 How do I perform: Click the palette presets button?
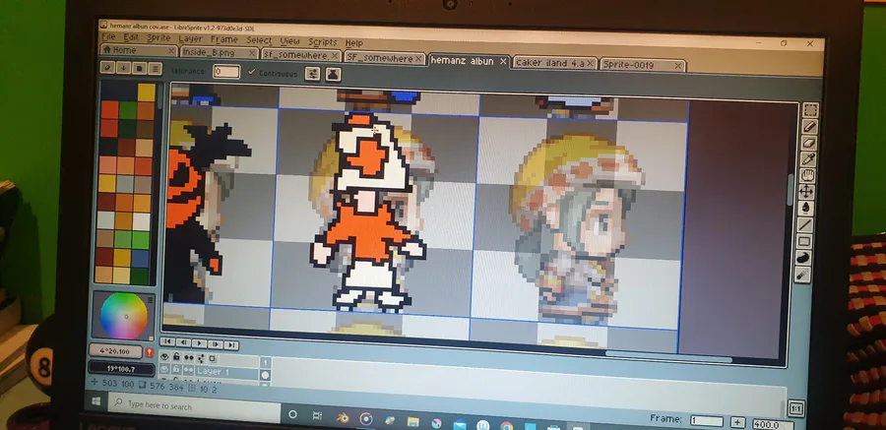[x=139, y=69]
